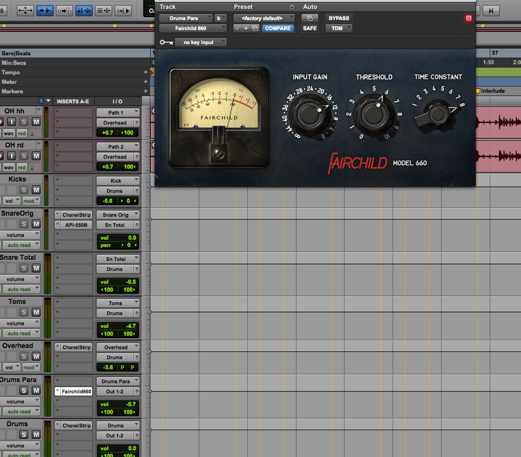Unsolo the Drums Para track
Image resolution: width=521 pixels, height=457 pixels.
[23, 391]
